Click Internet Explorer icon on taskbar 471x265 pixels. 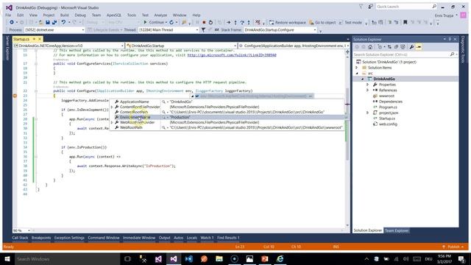point(280,258)
